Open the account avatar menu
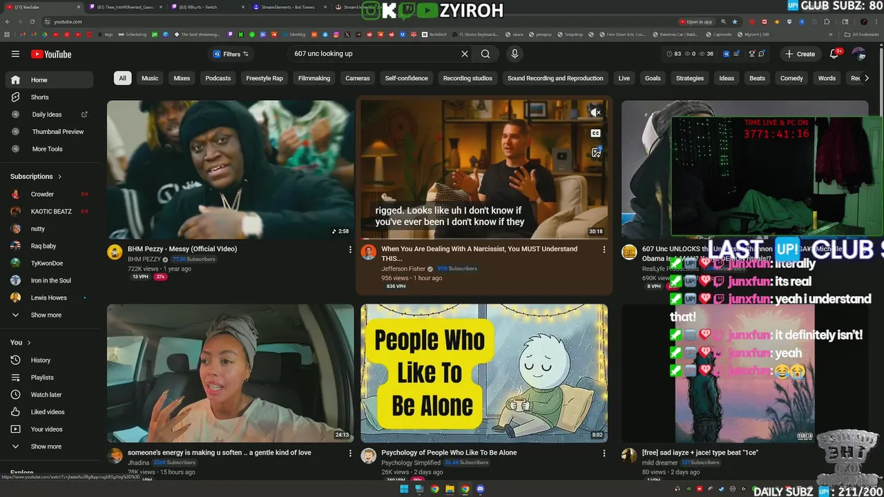Screen dimensions: 884x497 coord(858,54)
